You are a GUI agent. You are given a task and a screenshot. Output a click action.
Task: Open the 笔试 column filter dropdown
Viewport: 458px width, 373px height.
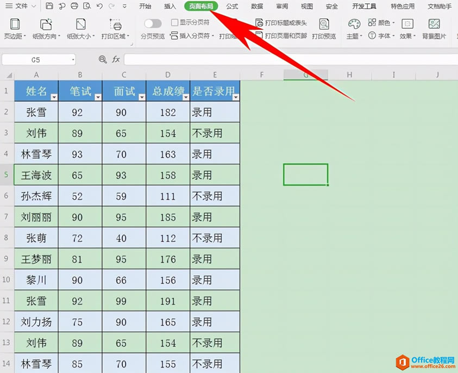(x=98, y=97)
